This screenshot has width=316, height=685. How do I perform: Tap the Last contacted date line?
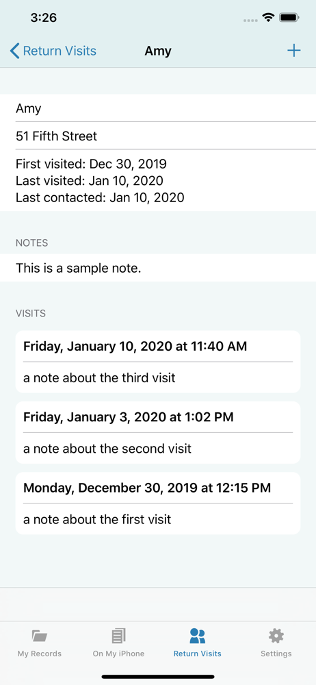pyautogui.click(x=100, y=197)
